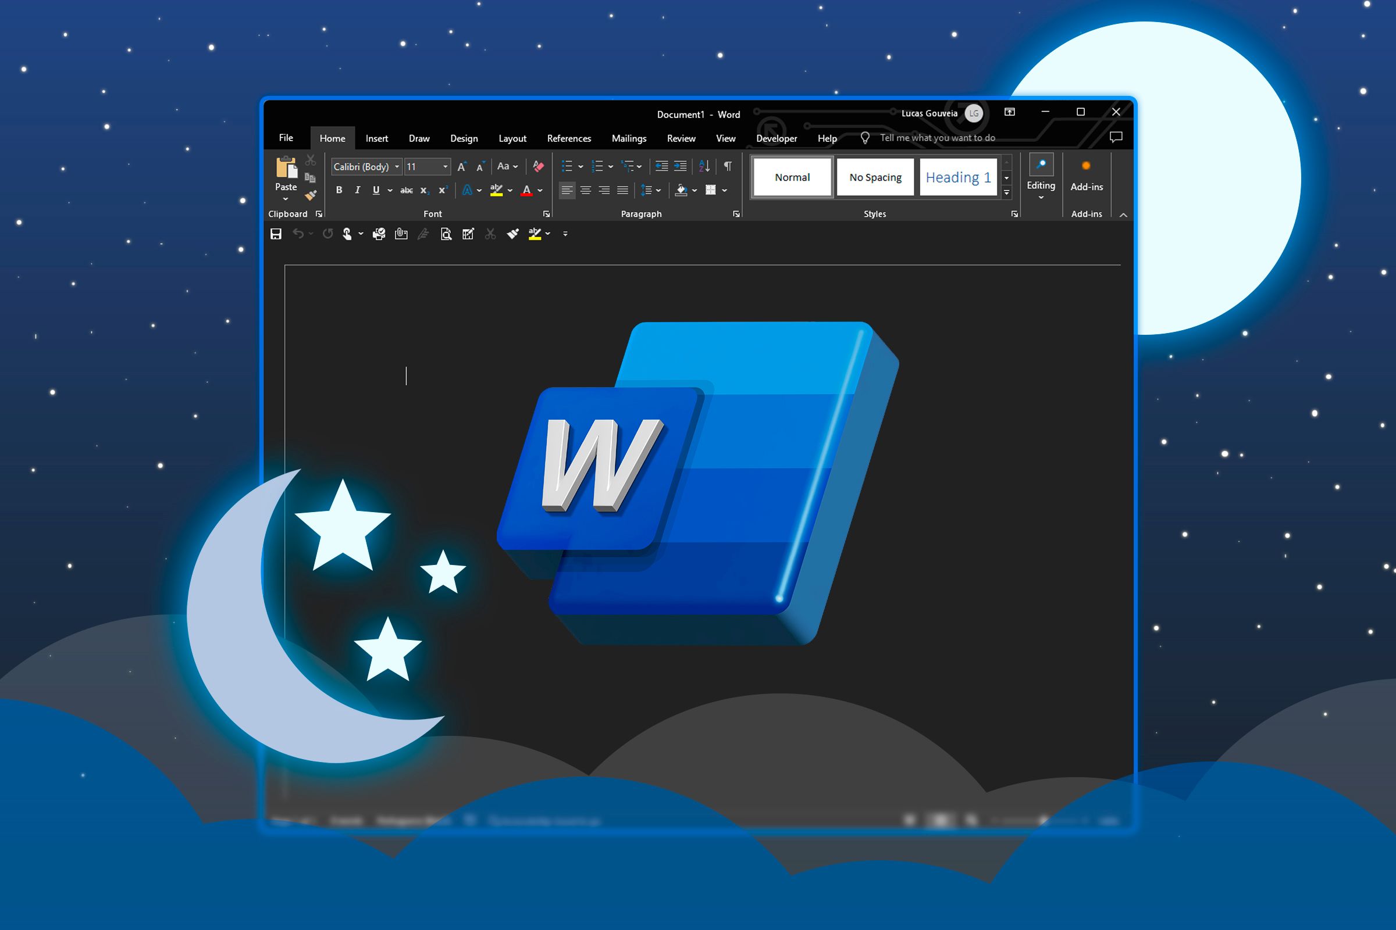Click the Line and Paragraph Spacing icon
The height and width of the screenshot is (930, 1396).
646,191
